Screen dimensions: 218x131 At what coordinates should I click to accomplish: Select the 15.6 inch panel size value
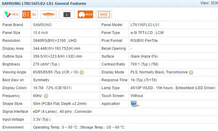tap(41, 33)
